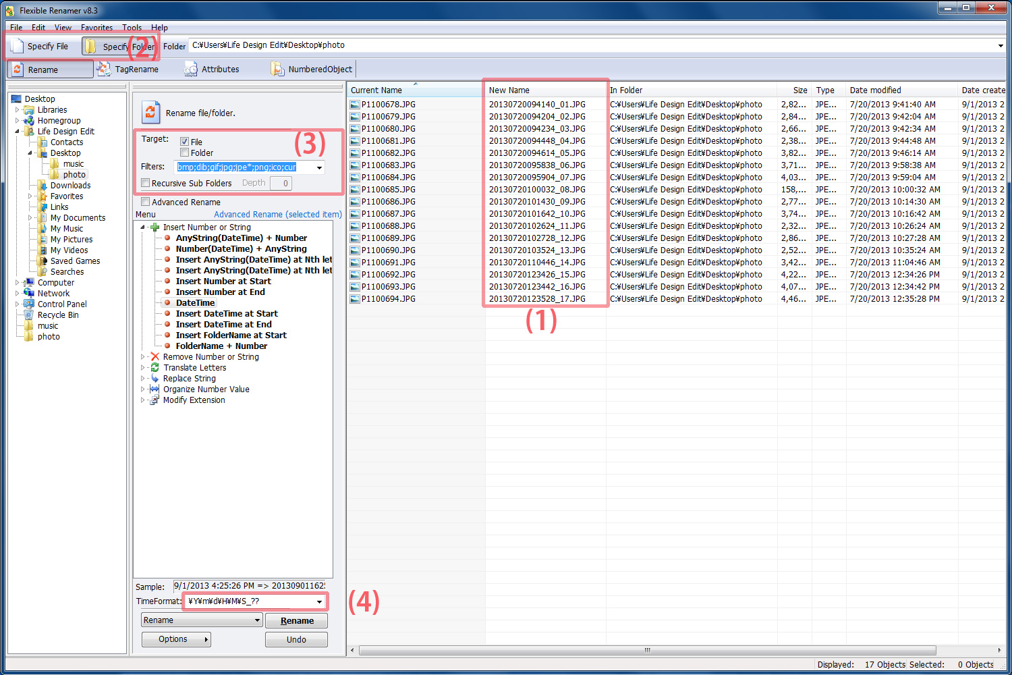Image resolution: width=1012 pixels, height=675 pixels.
Task: Click the Remove Number or String X icon
Action: [x=155, y=356]
